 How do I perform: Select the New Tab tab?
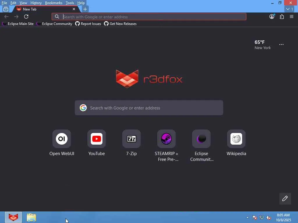(x=46, y=9)
